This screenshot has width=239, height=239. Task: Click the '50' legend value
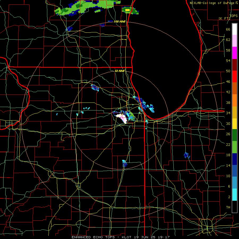(x=228, y=71)
